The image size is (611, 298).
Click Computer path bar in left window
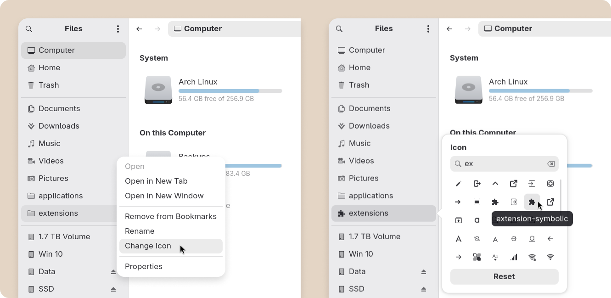coord(234,29)
